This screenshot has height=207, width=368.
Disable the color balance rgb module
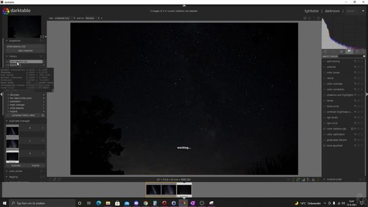(x=324, y=129)
